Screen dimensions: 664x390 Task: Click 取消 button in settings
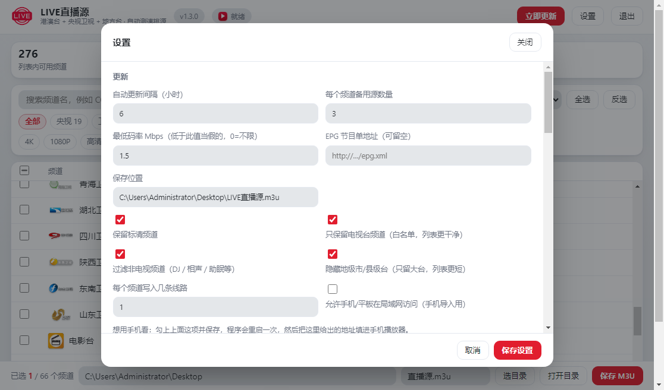click(x=472, y=350)
